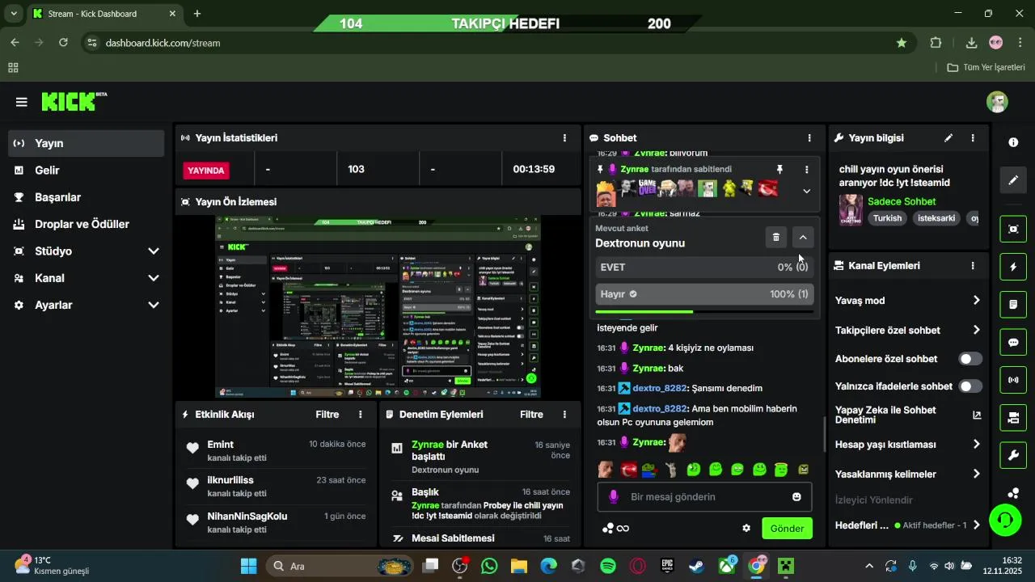Open Hedefleri active goals row
This screenshot has width=1035, height=582.
[x=907, y=525]
